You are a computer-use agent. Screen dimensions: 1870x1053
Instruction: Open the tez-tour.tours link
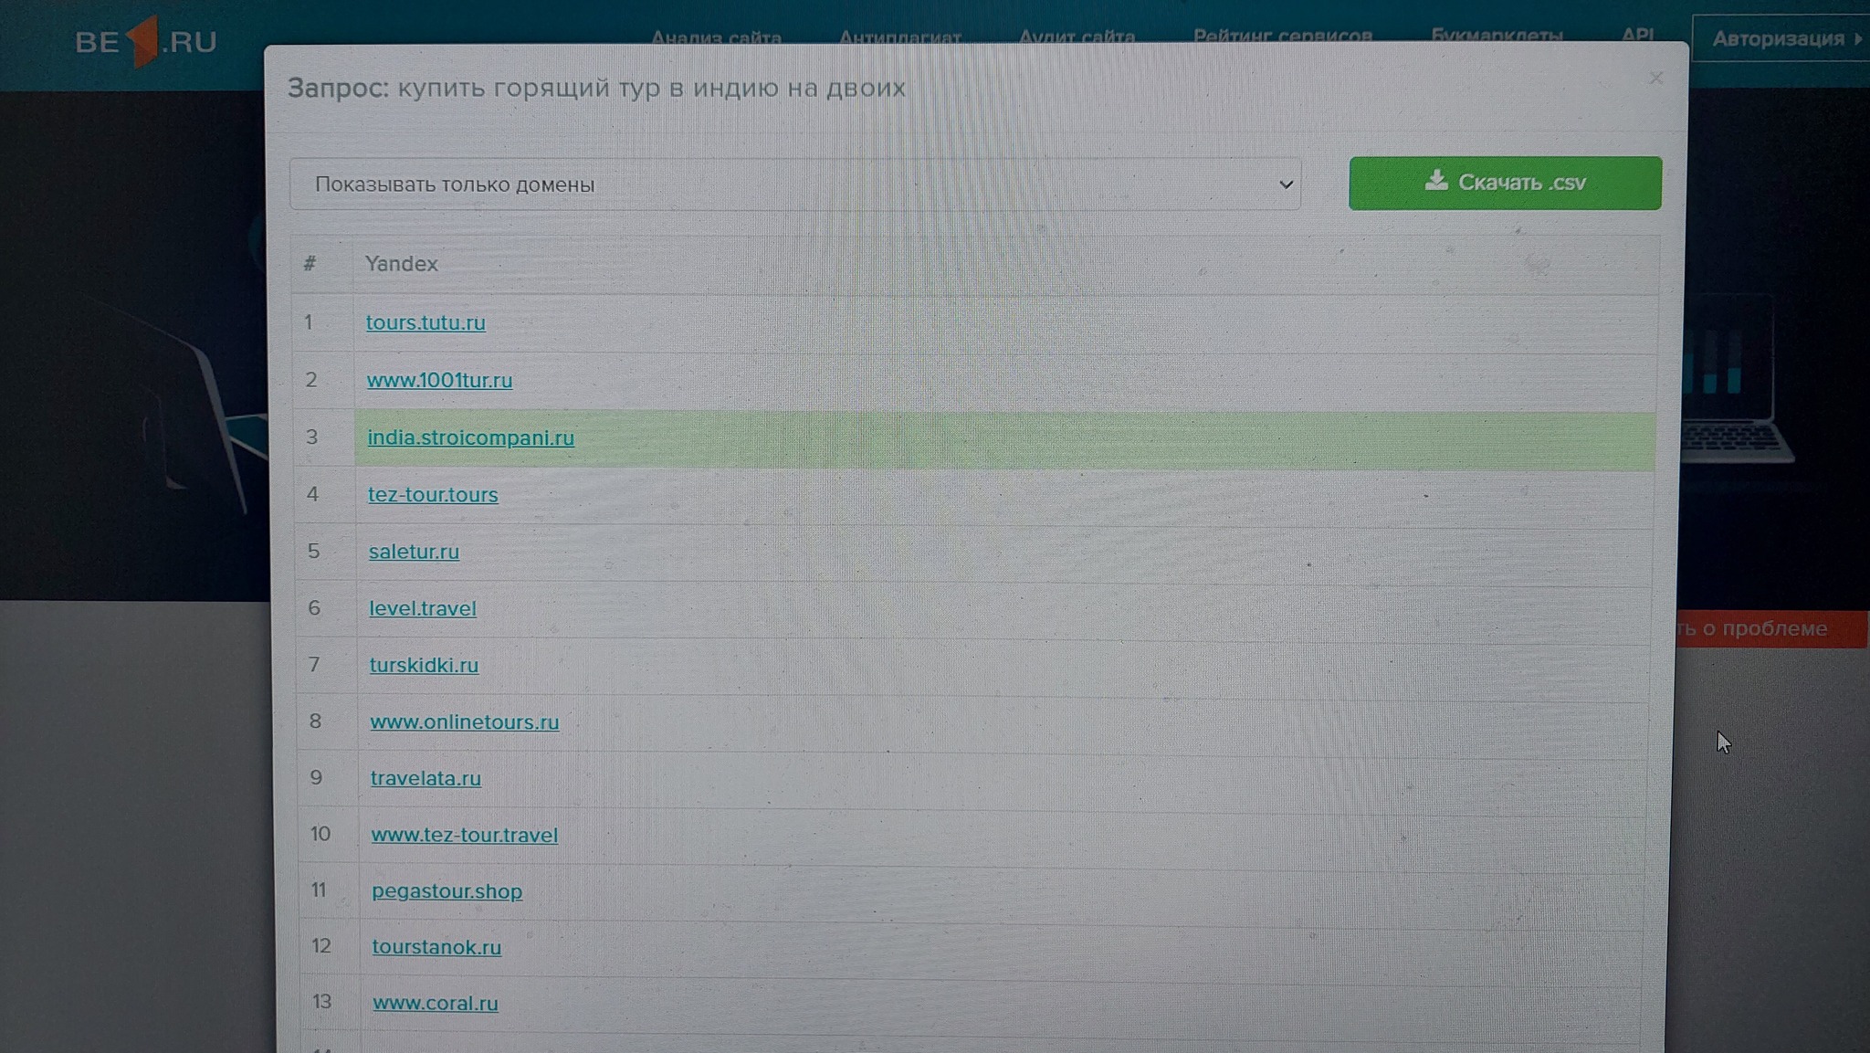pos(433,494)
